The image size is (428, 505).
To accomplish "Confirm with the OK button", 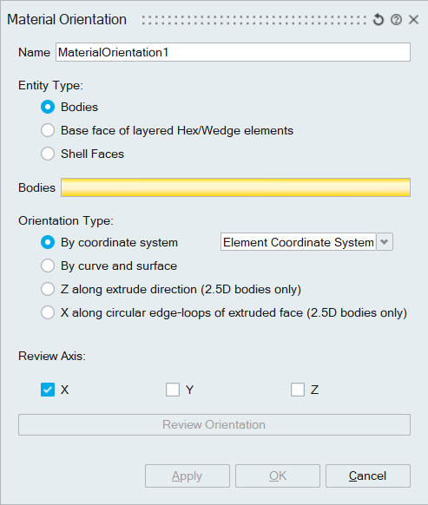I will click(x=278, y=475).
